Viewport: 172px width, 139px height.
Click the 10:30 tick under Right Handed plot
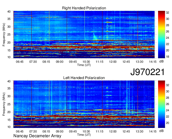[x=86, y=62]
